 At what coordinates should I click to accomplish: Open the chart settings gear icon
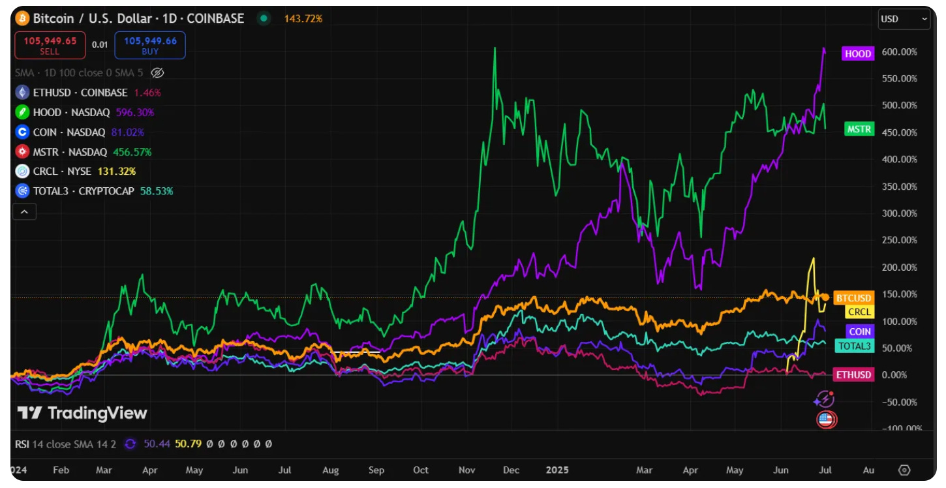(904, 470)
